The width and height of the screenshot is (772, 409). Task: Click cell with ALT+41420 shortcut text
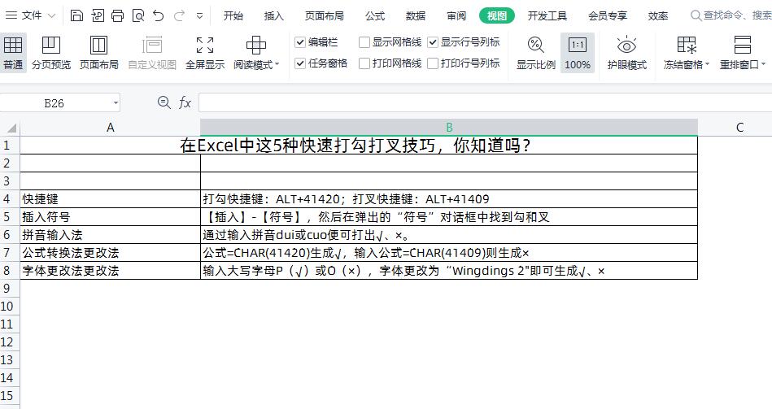[449, 199]
